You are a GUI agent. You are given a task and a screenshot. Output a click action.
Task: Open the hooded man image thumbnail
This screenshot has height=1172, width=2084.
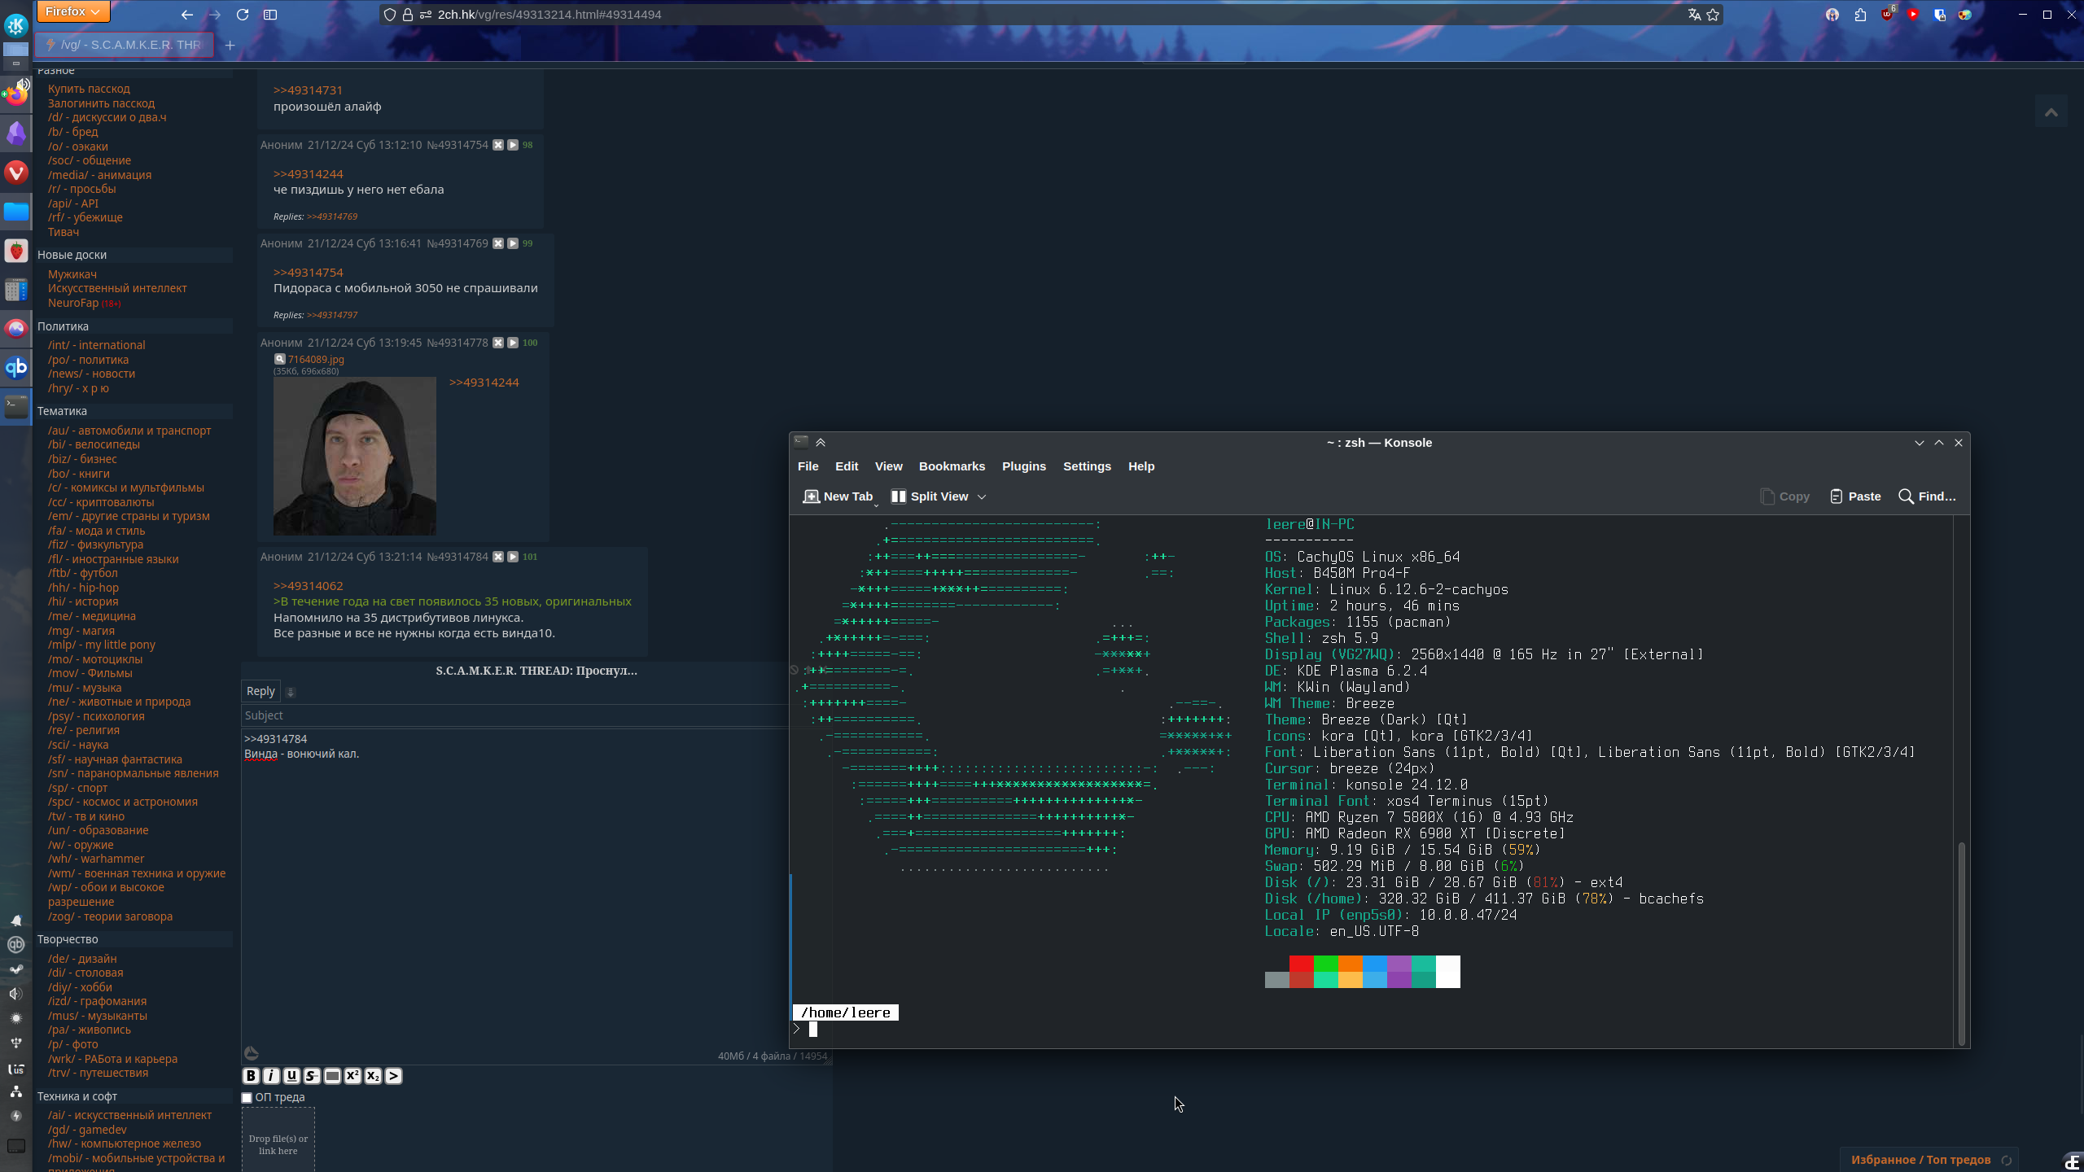coord(355,456)
